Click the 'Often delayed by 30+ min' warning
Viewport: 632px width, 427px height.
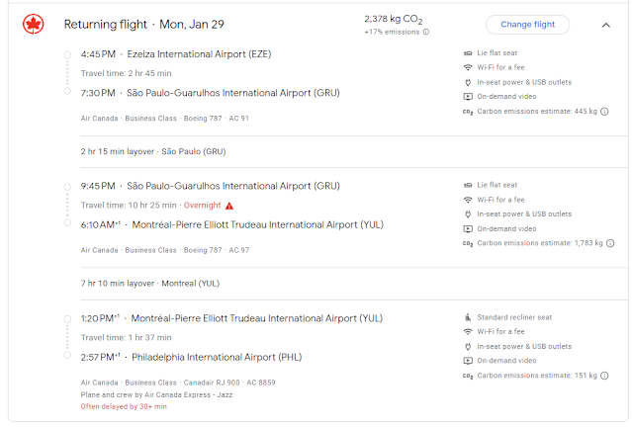pos(124,407)
